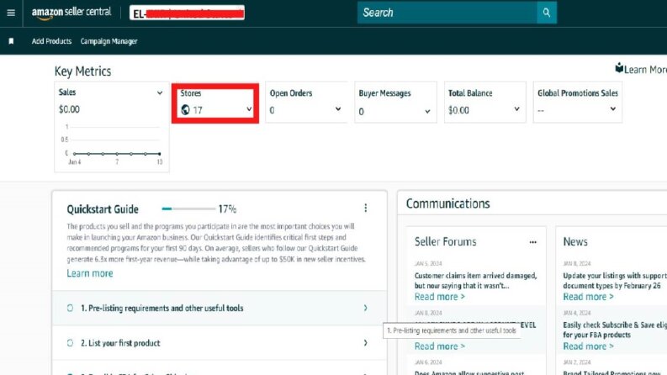Screen dimensions: 667x375
Task: Click the search magnifier button
Action: (x=546, y=13)
